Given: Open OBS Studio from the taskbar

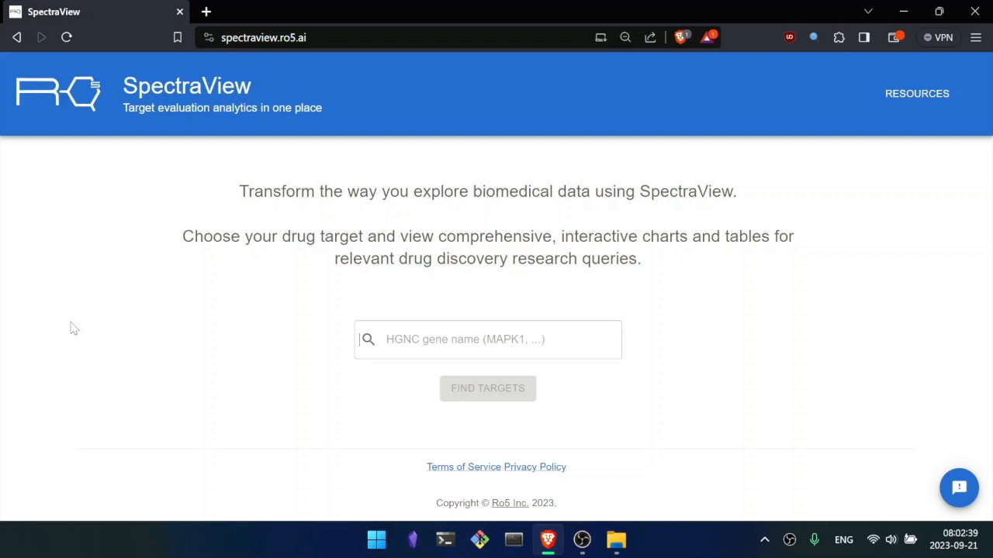Looking at the screenshot, I should tap(582, 539).
